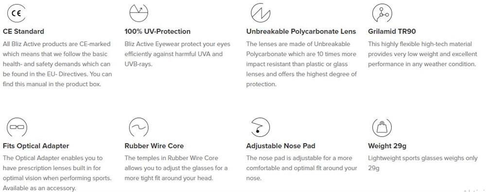Click the Optical Adapter prescription lenses description
Screen dimensions: 486x192
coord(57,173)
